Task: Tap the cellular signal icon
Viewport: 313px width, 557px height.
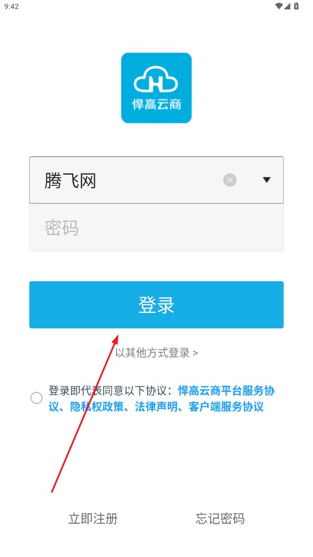Action: click(x=287, y=6)
